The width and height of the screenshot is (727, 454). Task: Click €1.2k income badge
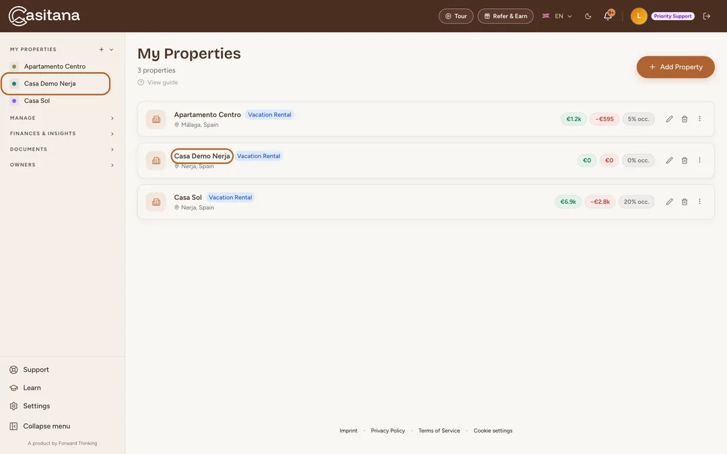click(574, 119)
